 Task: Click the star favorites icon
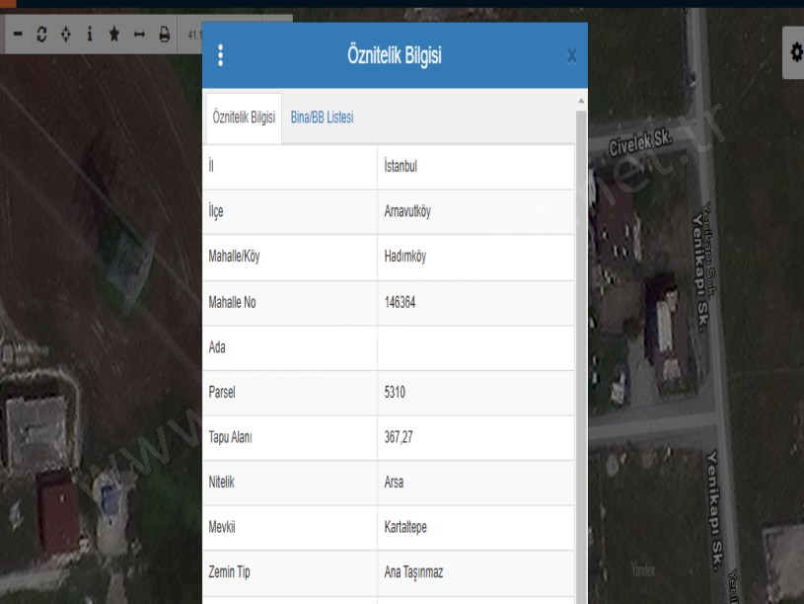[114, 35]
